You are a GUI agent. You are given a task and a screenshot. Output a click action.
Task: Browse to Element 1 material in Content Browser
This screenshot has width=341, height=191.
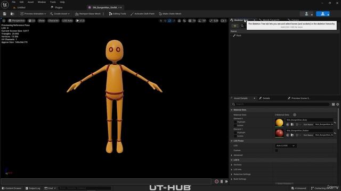[293, 135]
